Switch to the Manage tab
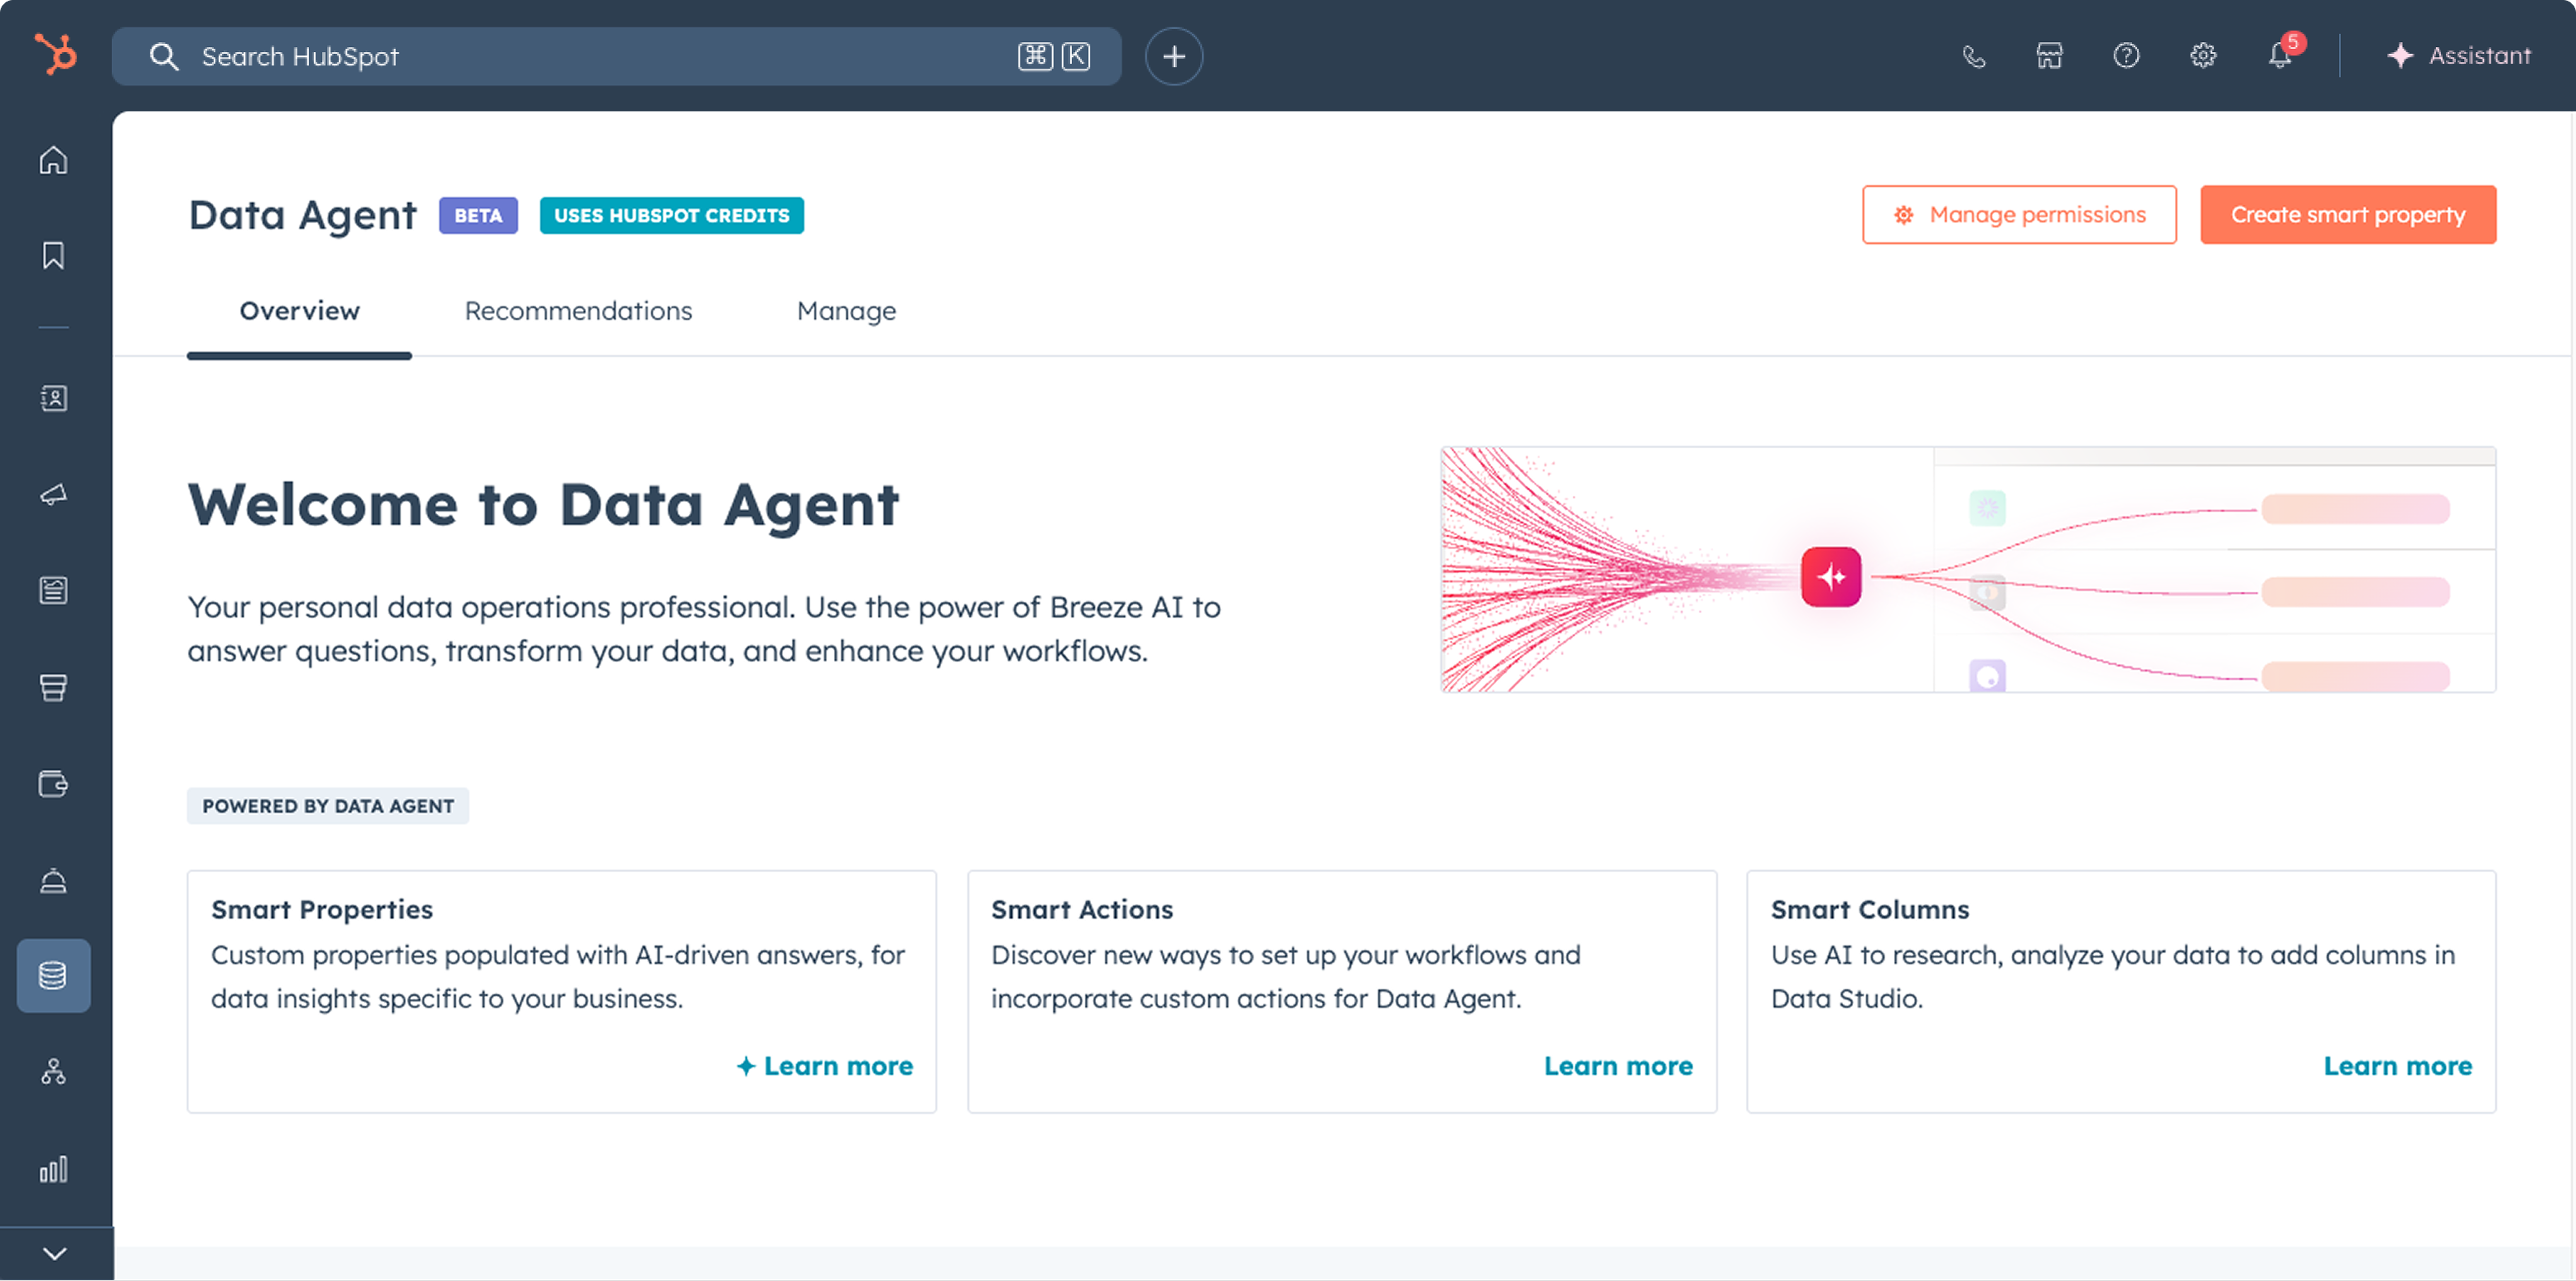2576x1281 pixels. coord(846,311)
